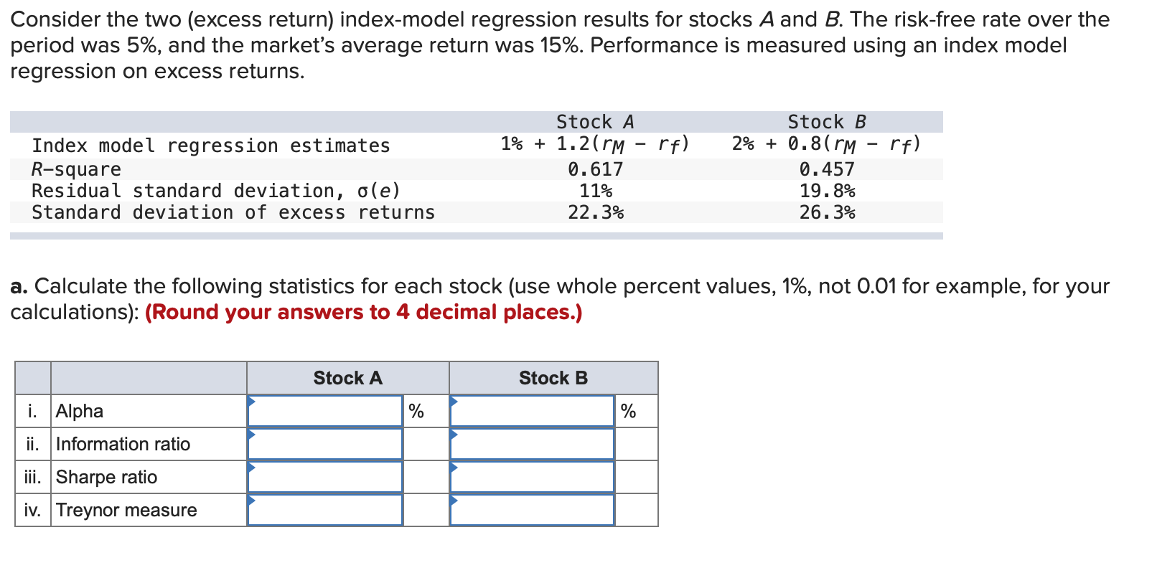
Task: Click Stock A R-square value 0.617
Action: (x=595, y=169)
